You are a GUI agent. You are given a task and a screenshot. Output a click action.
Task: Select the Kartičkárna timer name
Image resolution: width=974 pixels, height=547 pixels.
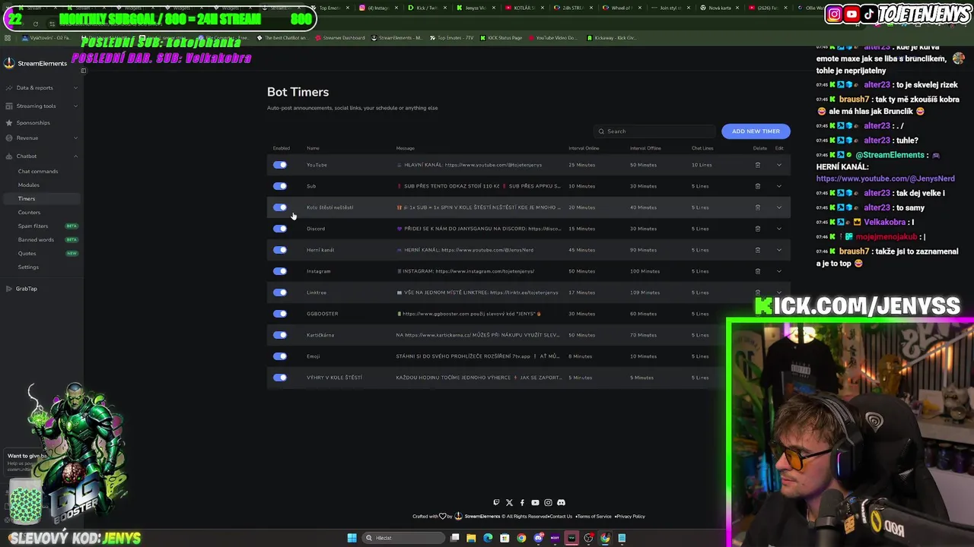click(320, 335)
